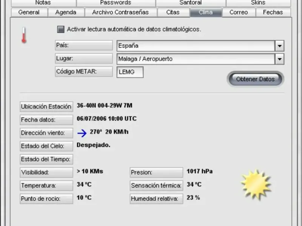Click the España country combo box
302x226 pixels.
tap(200, 46)
